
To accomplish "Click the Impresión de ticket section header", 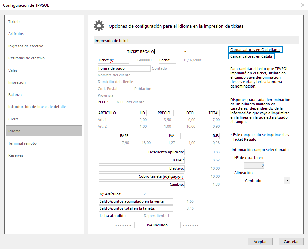I will click(x=196, y=41).
